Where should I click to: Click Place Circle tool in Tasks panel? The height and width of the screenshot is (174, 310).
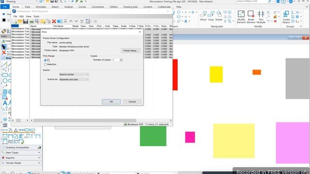(x=5, y=81)
